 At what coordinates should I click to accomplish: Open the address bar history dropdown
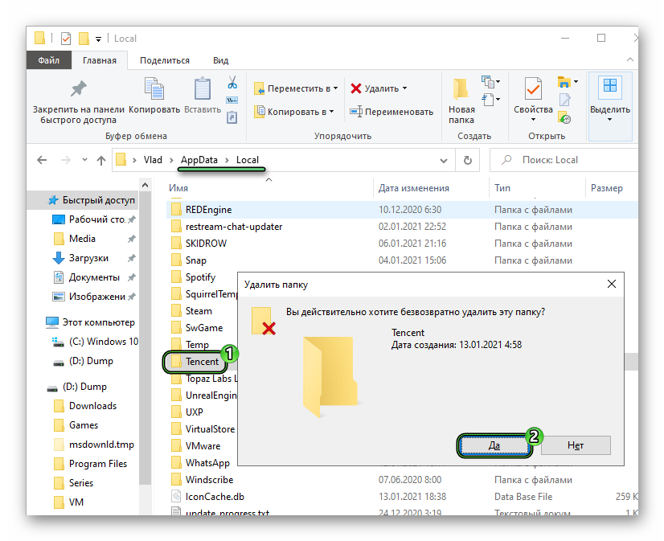[443, 160]
